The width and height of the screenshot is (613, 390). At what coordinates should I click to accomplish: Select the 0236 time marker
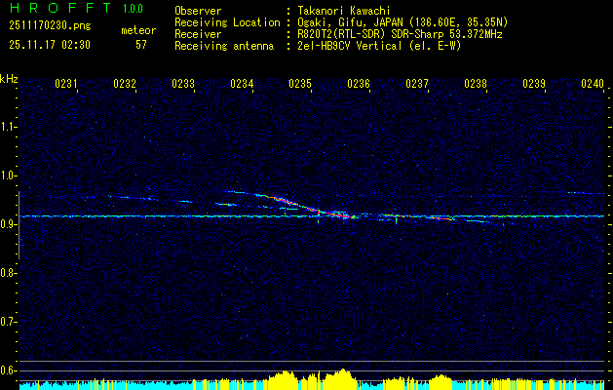coord(359,85)
